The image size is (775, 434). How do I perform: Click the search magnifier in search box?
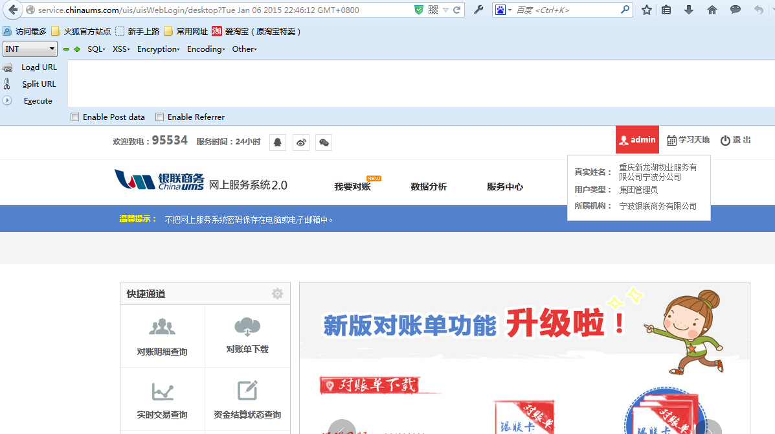[625, 9]
